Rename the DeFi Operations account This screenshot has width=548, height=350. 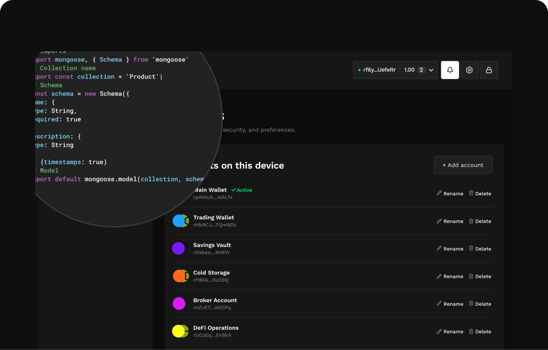coord(450,331)
